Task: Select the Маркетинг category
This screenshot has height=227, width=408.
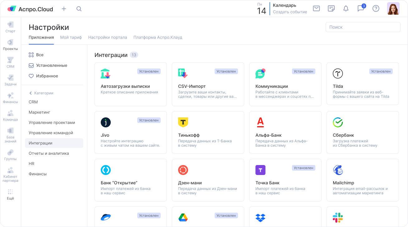Action: coord(39,112)
